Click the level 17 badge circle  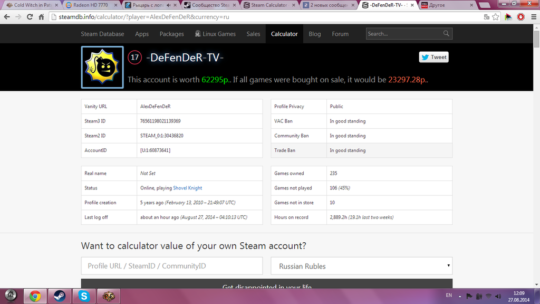[x=134, y=57]
